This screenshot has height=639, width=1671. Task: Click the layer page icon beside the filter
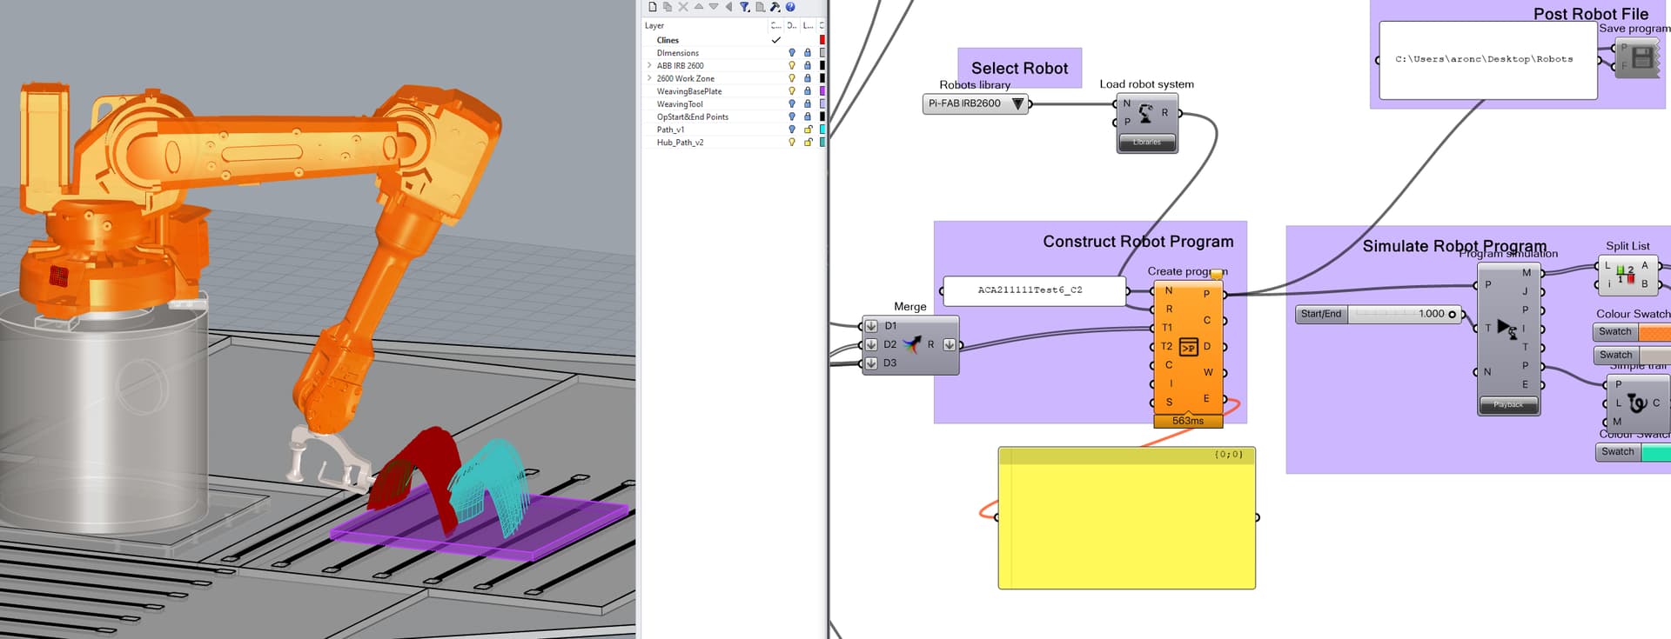[x=760, y=7]
